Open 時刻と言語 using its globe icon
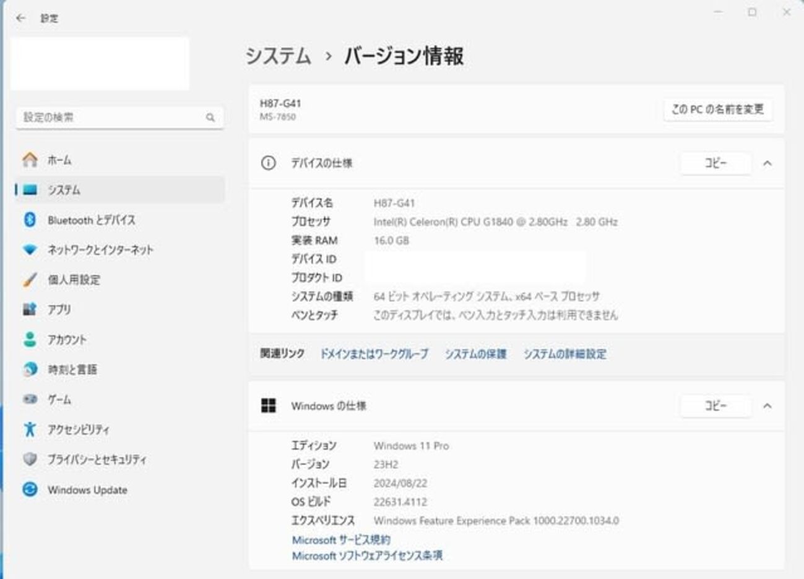The height and width of the screenshot is (579, 804). [x=30, y=369]
